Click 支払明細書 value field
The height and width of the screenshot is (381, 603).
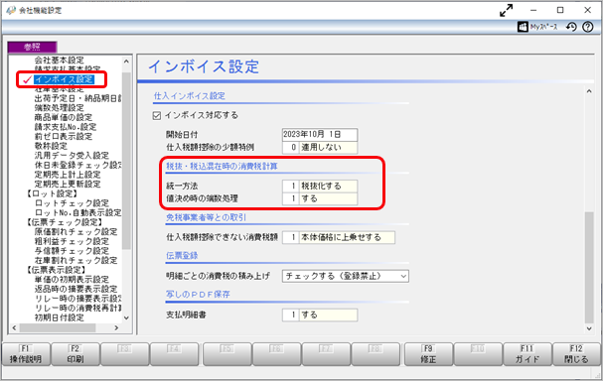tap(320, 316)
